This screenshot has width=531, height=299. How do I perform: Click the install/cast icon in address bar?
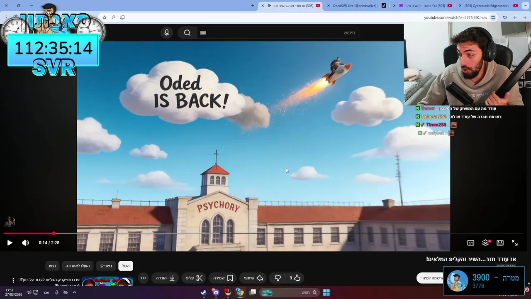coord(122,17)
